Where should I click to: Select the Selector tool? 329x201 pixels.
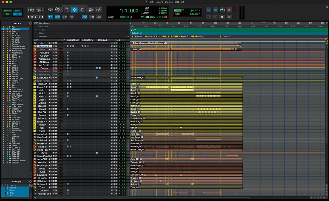pos(75,10)
